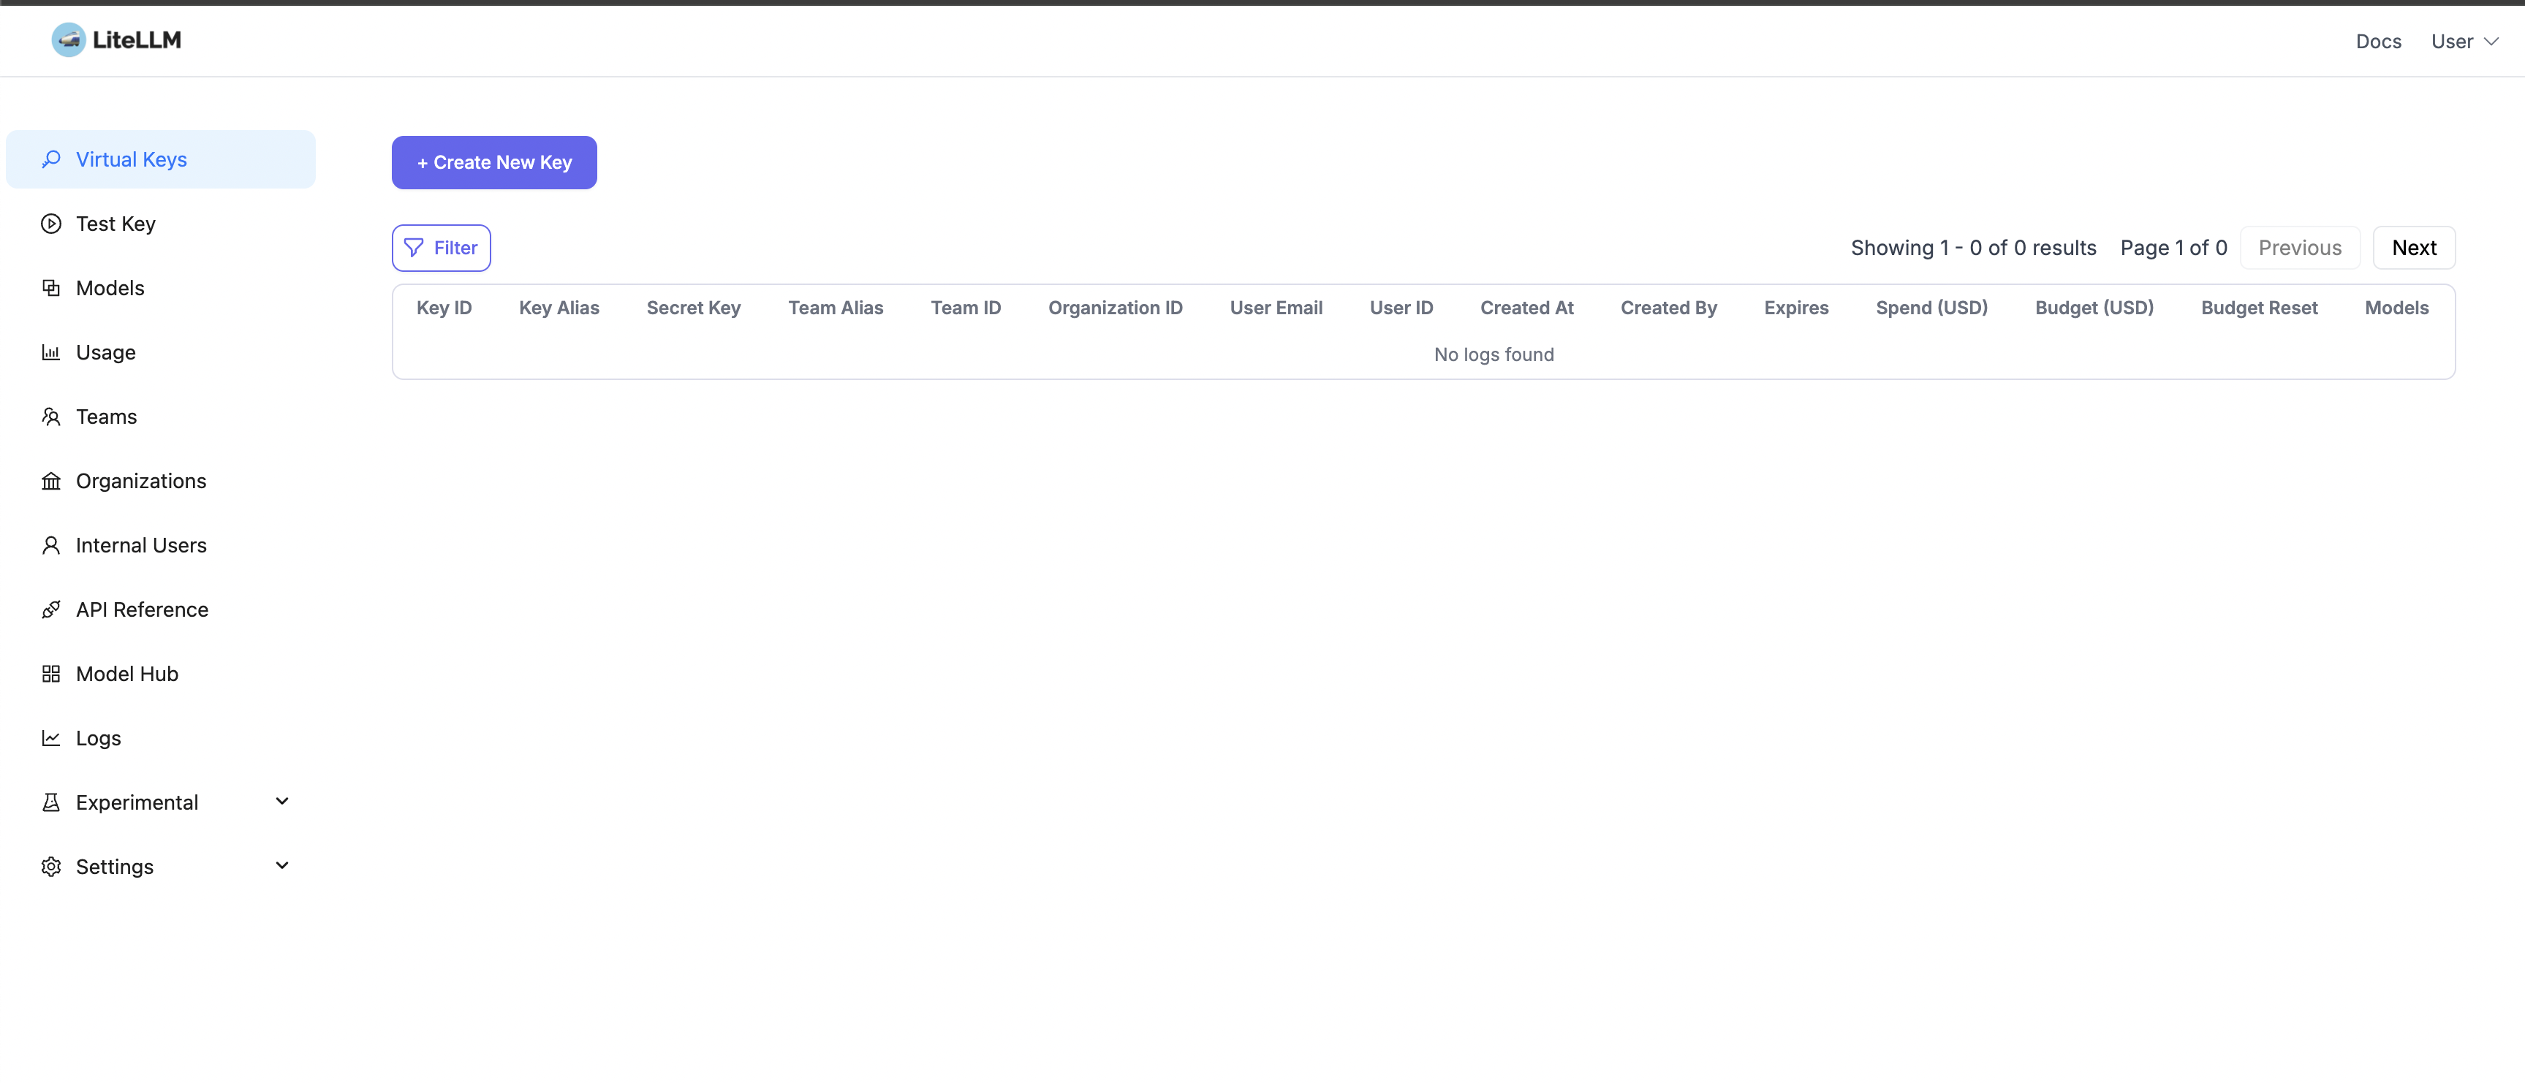Click the API Reference plug icon
2525x1083 pixels.
51,609
